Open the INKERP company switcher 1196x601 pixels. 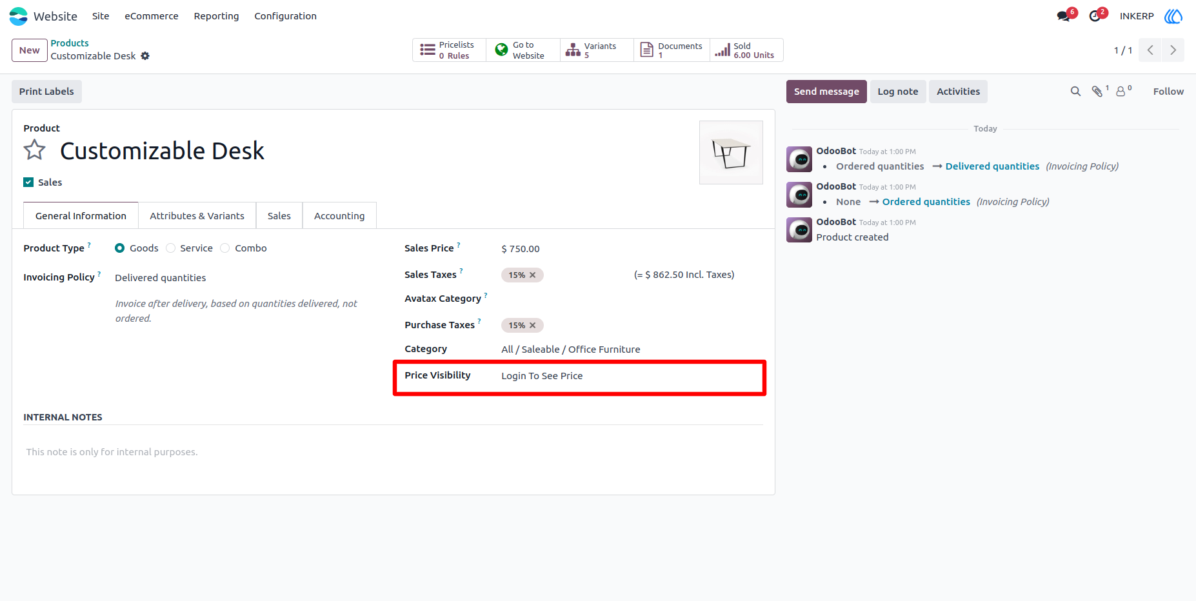[x=1137, y=16]
